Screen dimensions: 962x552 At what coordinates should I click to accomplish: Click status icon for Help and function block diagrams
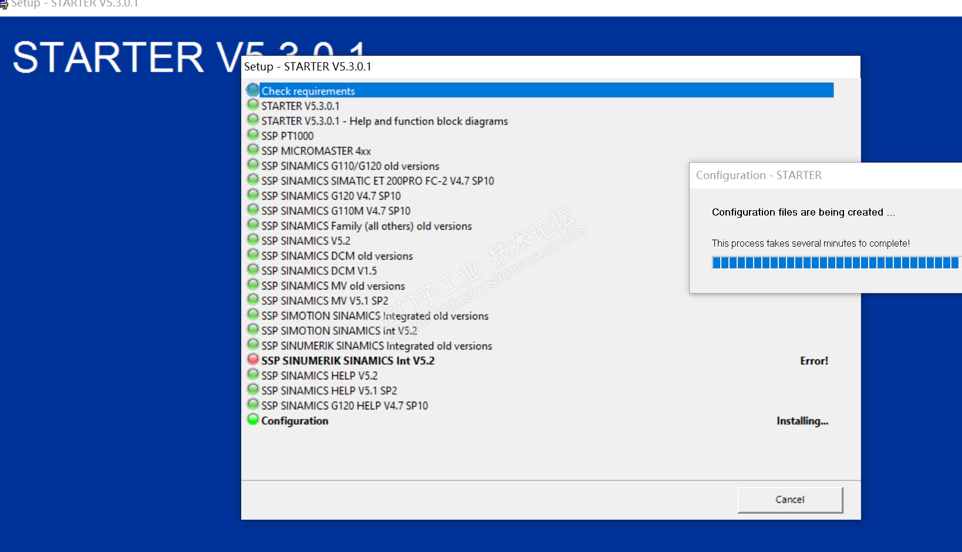[x=253, y=119]
